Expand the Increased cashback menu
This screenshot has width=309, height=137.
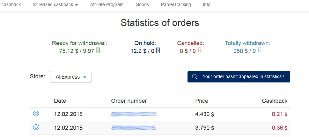click(55, 5)
